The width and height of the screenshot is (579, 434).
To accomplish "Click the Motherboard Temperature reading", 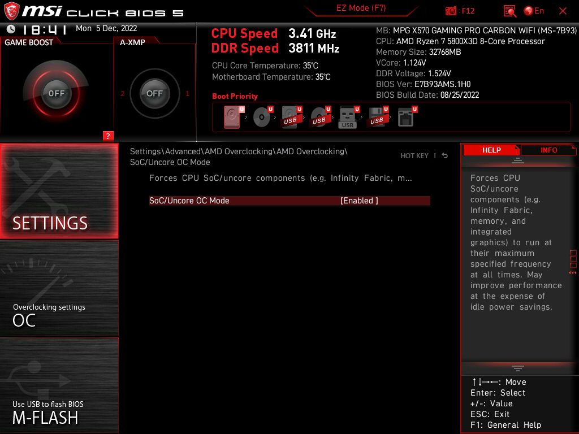I will pyautogui.click(x=271, y=77).
